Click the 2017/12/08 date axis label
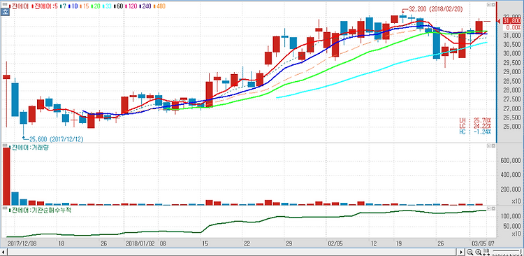This screenshot has width=524, height=256. (22, 243)
